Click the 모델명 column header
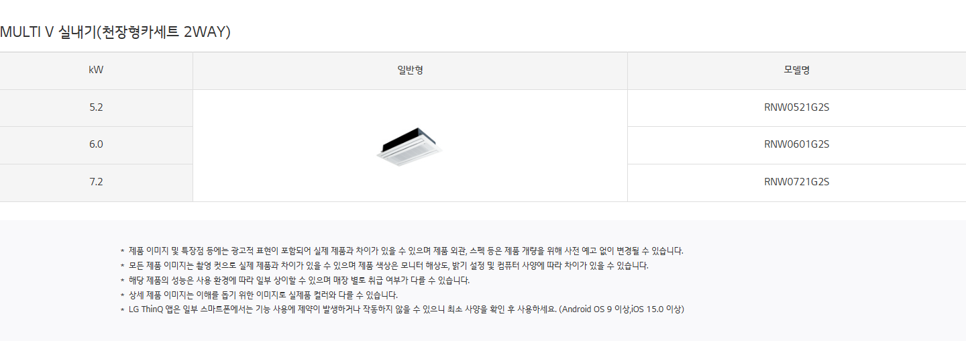Image resolution: width=966 pixels, height=341 pixels. (x=796, y=70)
